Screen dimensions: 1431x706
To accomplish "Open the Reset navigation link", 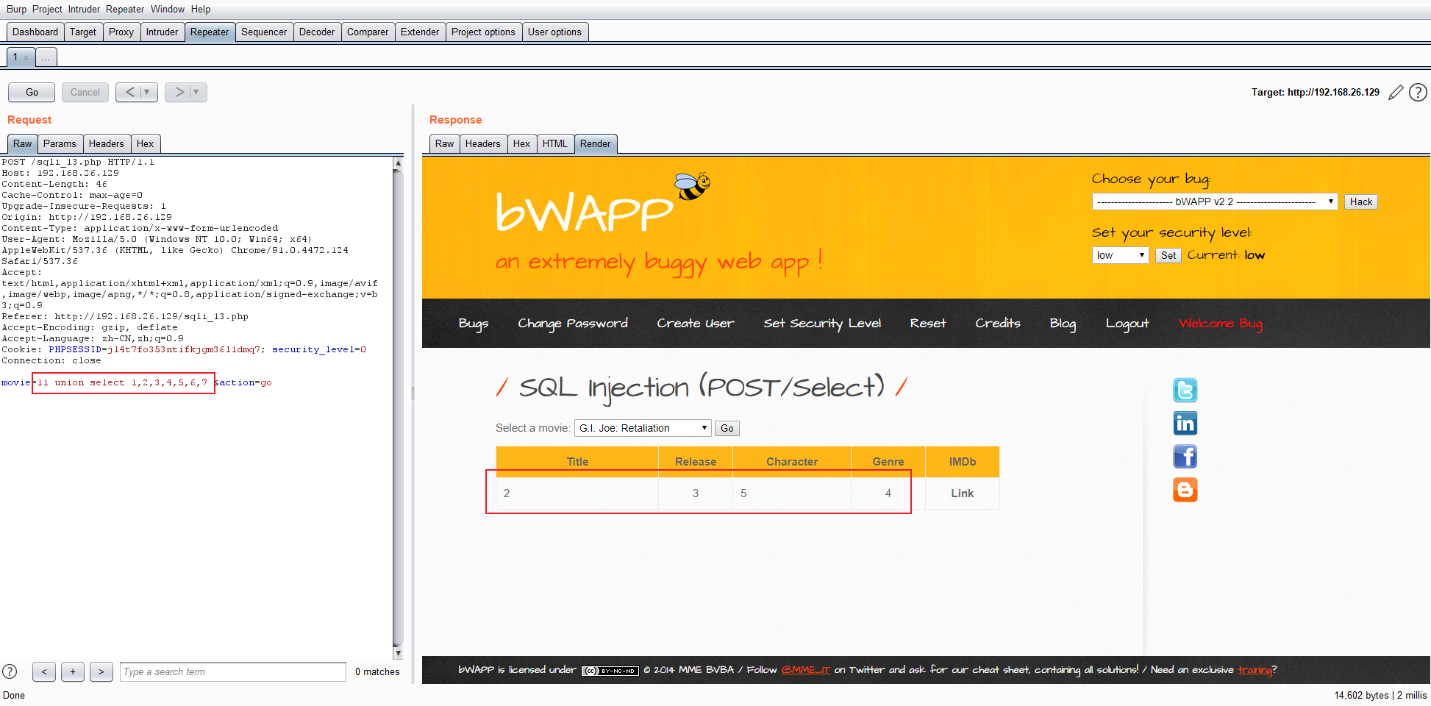I will coord(928,324).
